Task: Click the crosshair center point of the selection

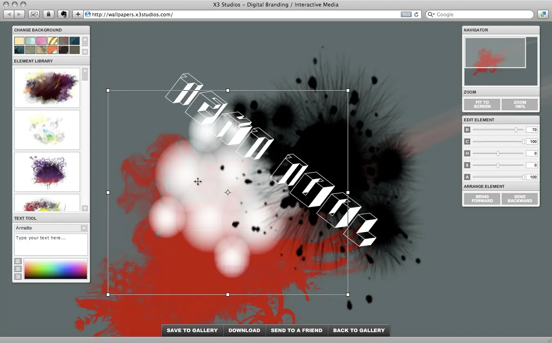Action: 228,192
